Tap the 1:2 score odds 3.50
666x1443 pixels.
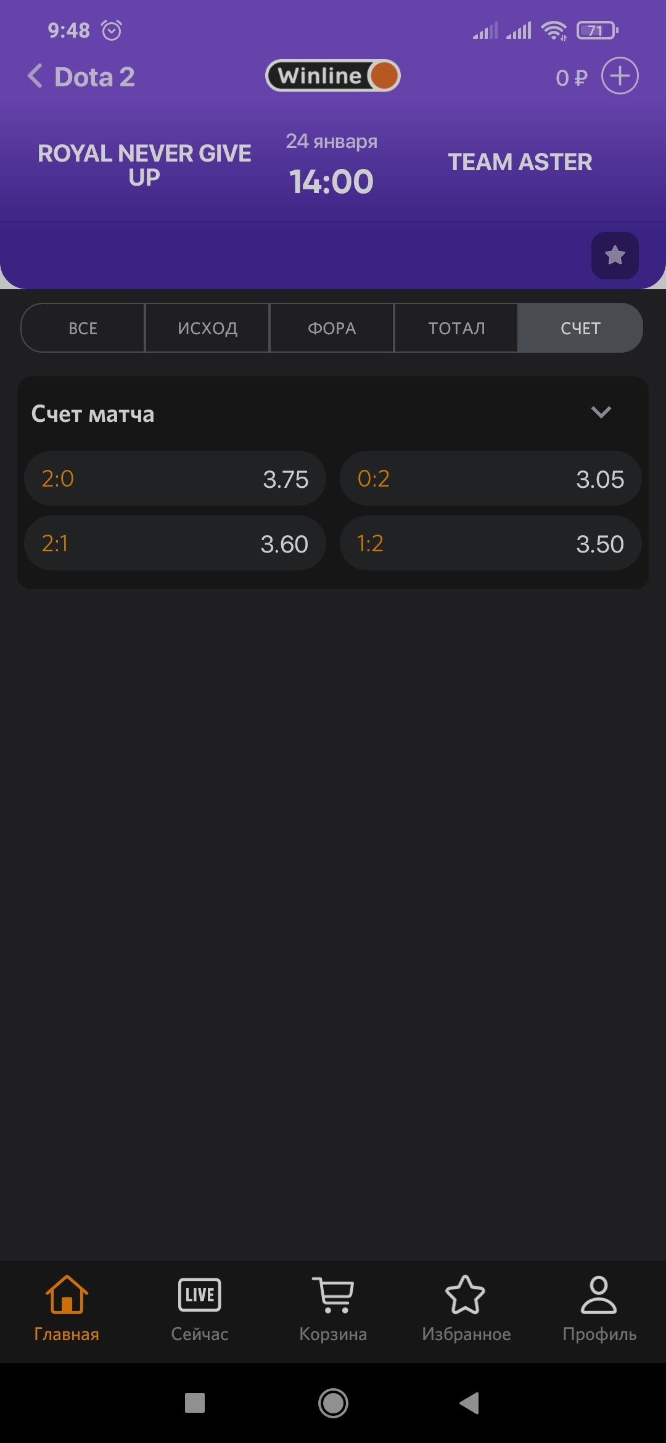point(490,544)
